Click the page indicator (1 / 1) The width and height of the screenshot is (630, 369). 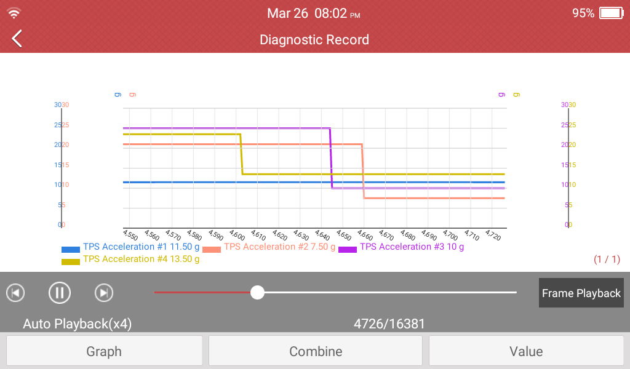point(607,260)
